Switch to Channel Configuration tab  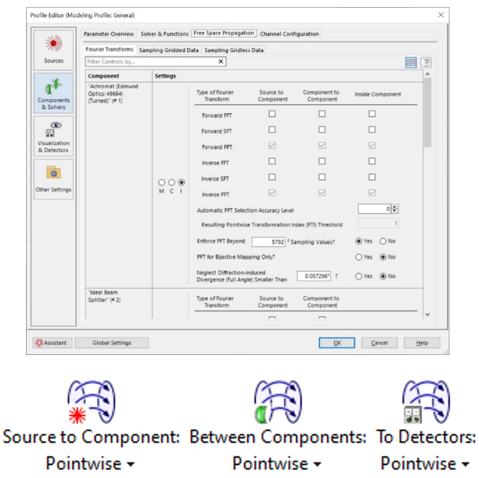click(290, 34)
